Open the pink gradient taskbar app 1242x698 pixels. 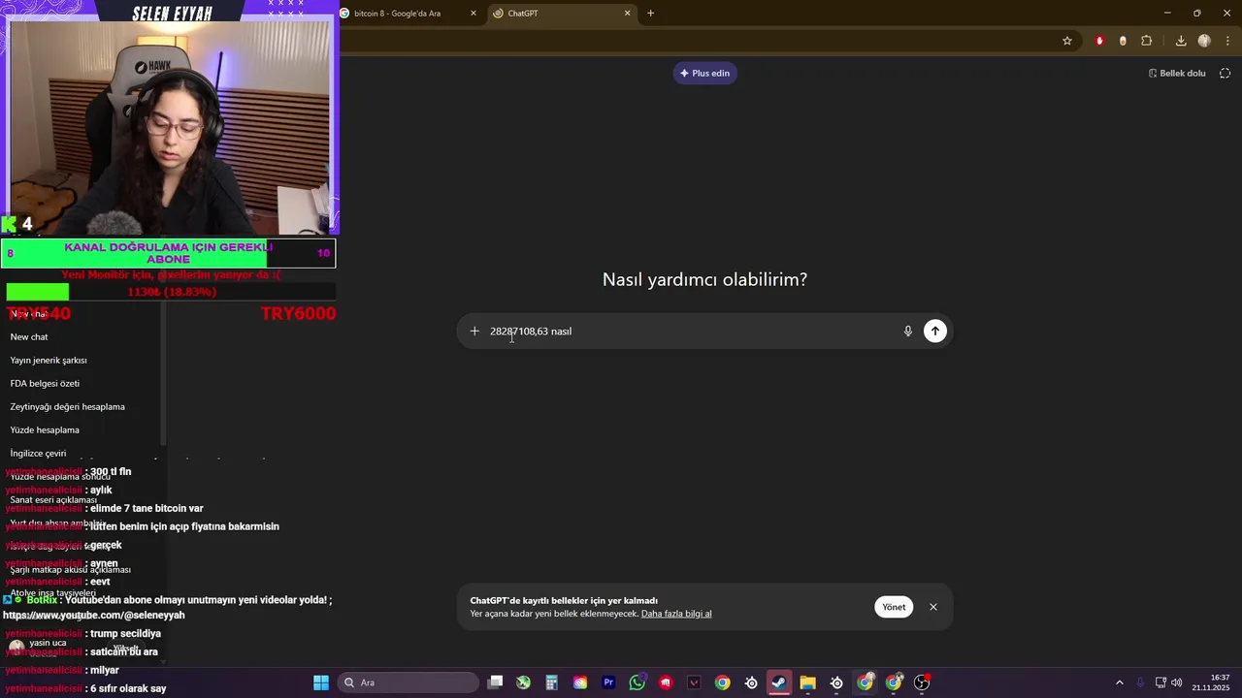[x=580, y=682]
